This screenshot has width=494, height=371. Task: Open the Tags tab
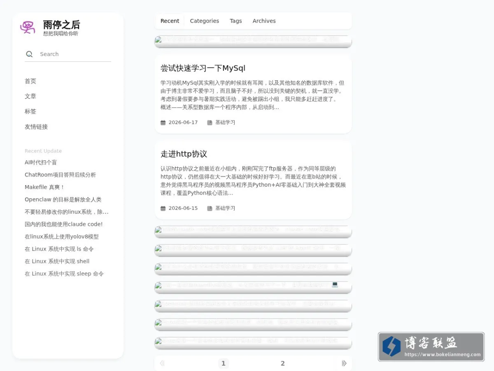[236, 21]
